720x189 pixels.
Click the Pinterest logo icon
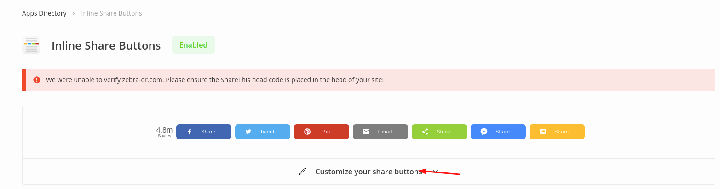pyautogui.click(x=307, y=132)
